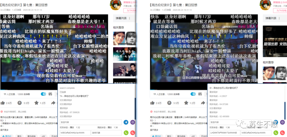Click the coin icon in the right window
The height and width of the screenshot is (137, 287).
pyautogui.click(x=169, y=103)
